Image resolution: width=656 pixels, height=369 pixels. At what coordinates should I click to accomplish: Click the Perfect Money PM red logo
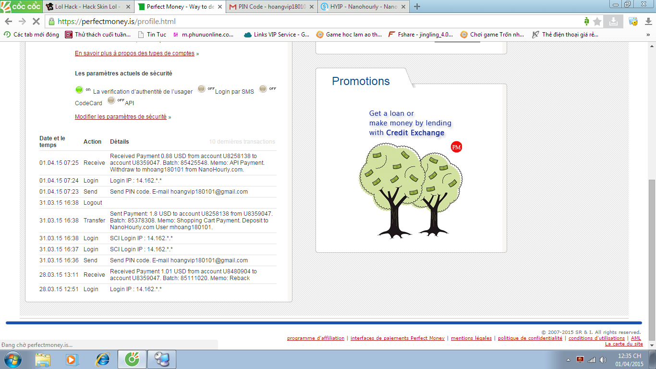pos(456,147)
